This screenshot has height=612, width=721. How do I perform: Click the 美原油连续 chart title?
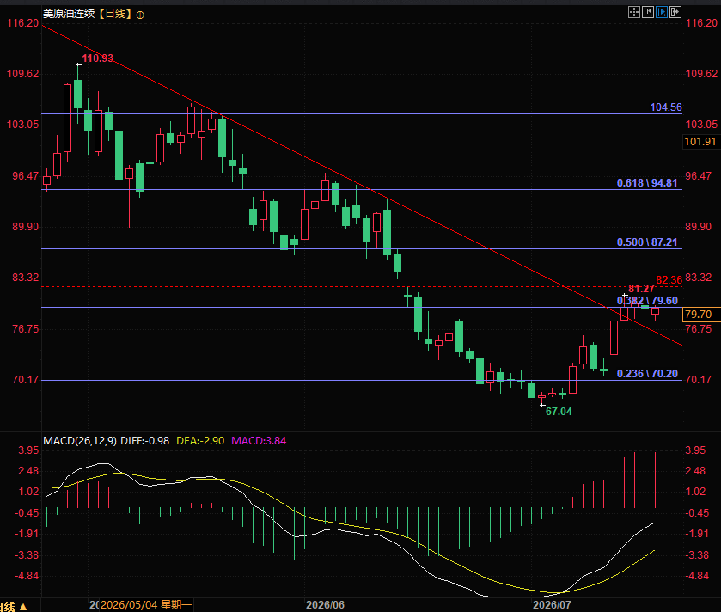point(69,14)
